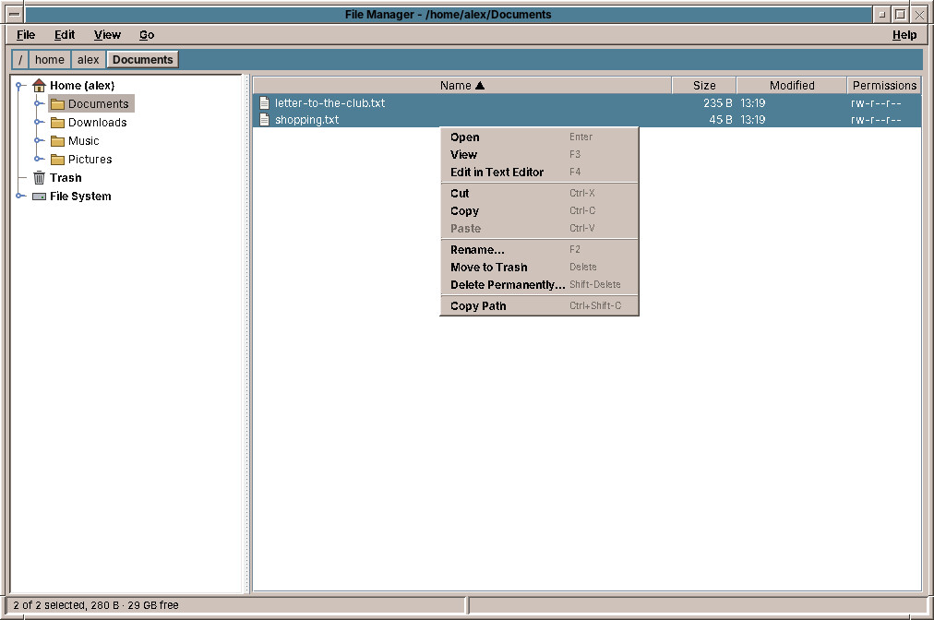934x620 pixels.
Task: Click the Pictures folder icon
Action: click(57, 160)
